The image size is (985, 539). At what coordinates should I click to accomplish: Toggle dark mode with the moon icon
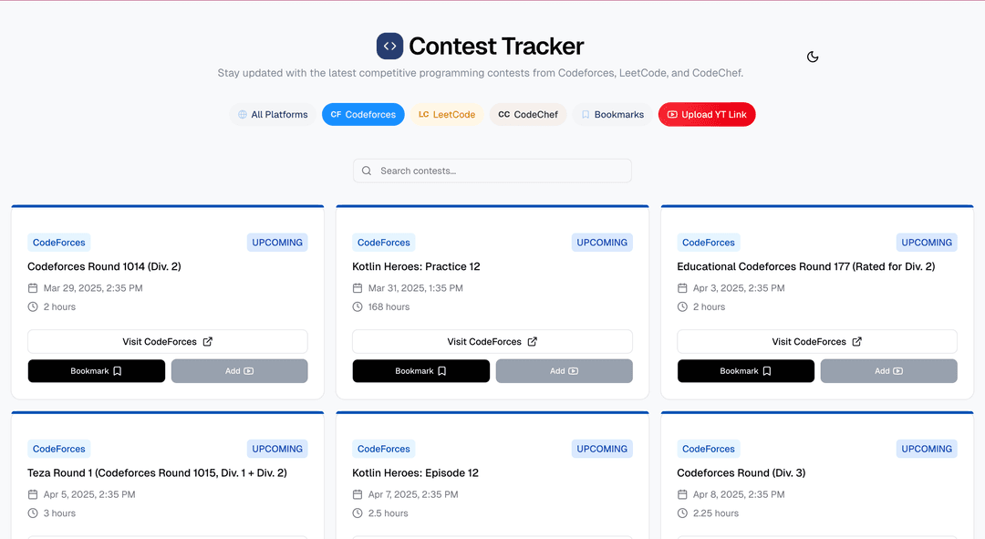pyautogui.click(x=812, y=57)
